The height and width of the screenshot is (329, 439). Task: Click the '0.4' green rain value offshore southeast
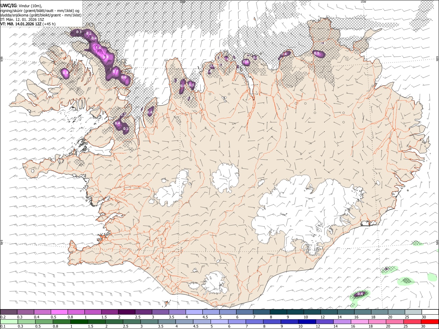point(360,294)
